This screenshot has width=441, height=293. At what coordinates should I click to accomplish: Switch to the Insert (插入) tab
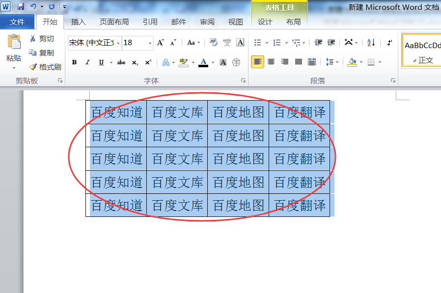tap(79, 22)
